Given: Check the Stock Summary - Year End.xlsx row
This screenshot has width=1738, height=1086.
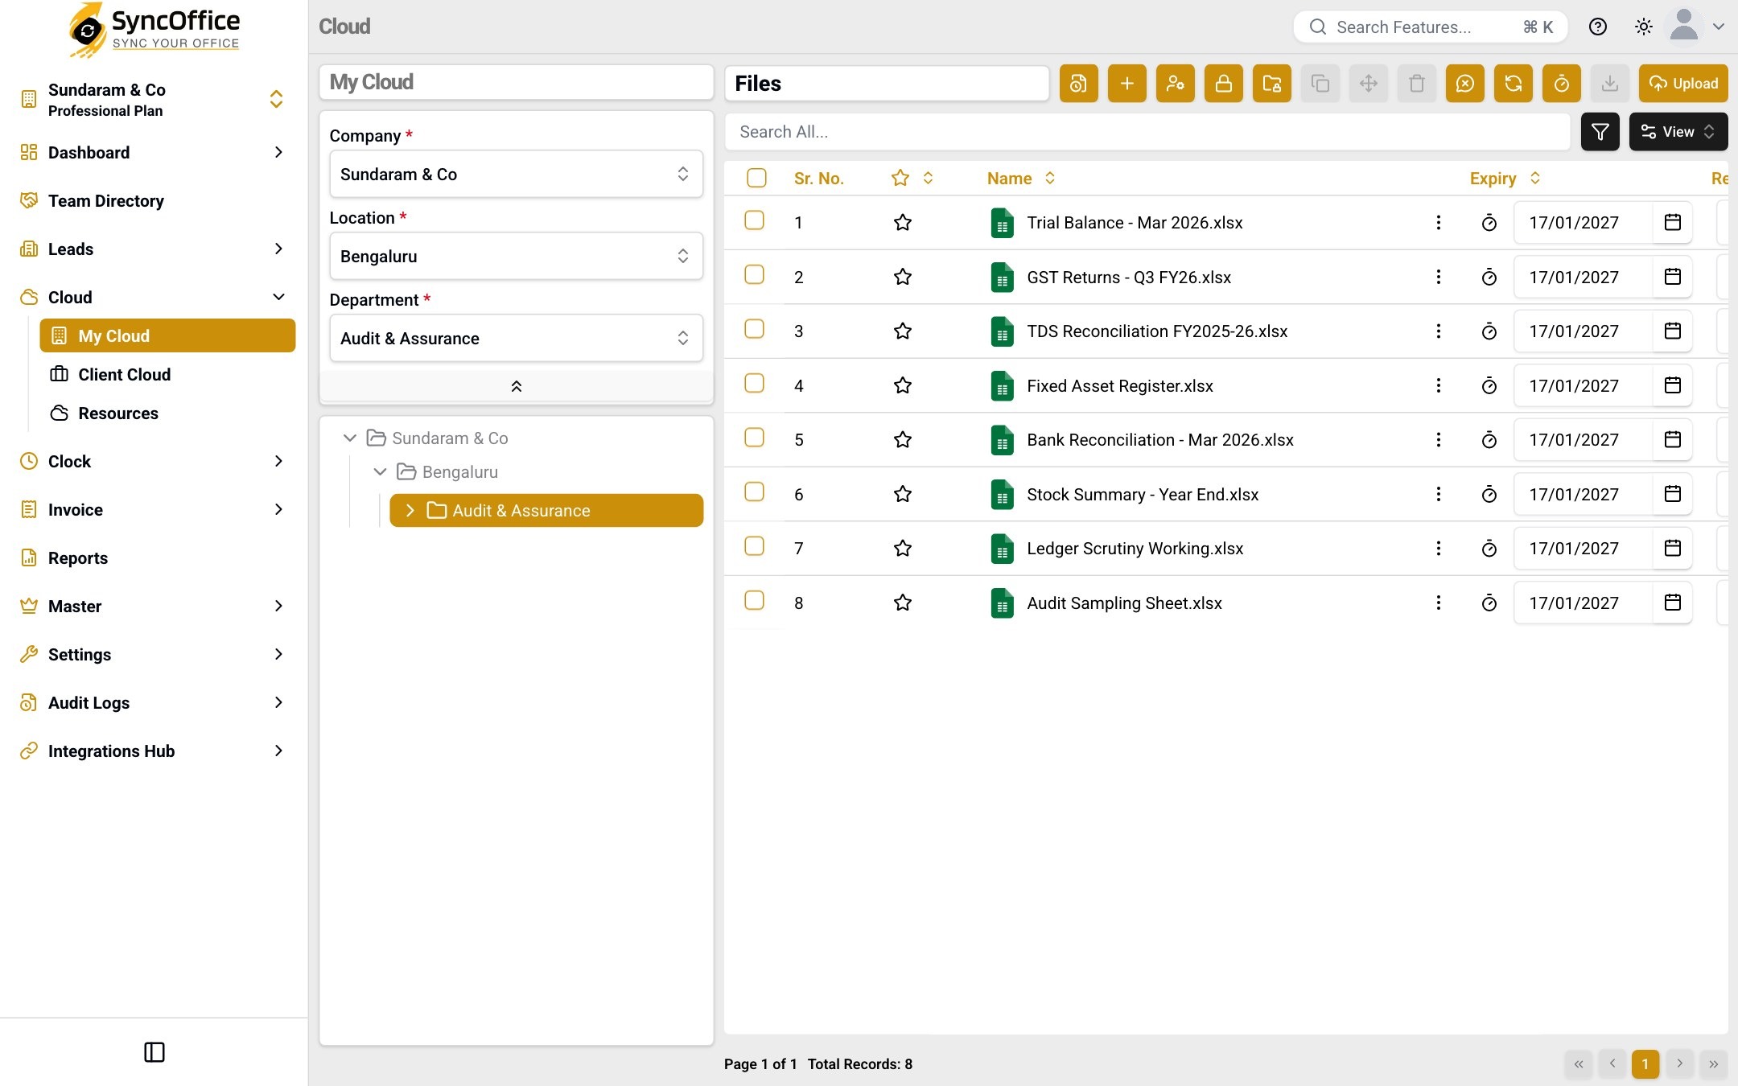Looking at the screenshot, I should (x=754, y=492).
